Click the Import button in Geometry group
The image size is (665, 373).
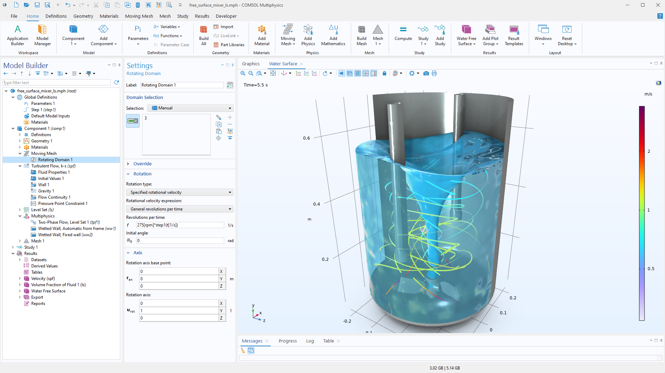[224, 27]
